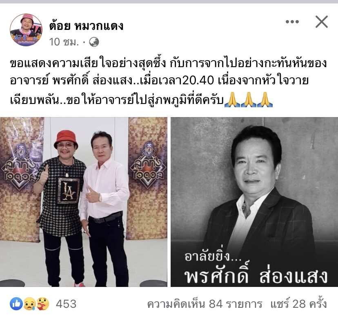Click the care hug reaction icon

pos(42,304)
